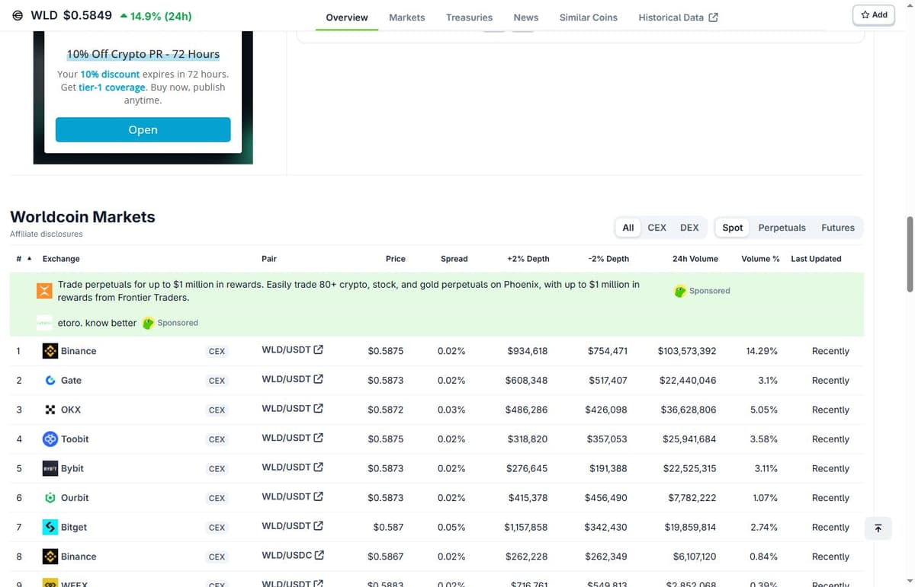Click the page vertical scrollbar thumb
This screenshot has height=587, width=915.
(x=909, y=254)
